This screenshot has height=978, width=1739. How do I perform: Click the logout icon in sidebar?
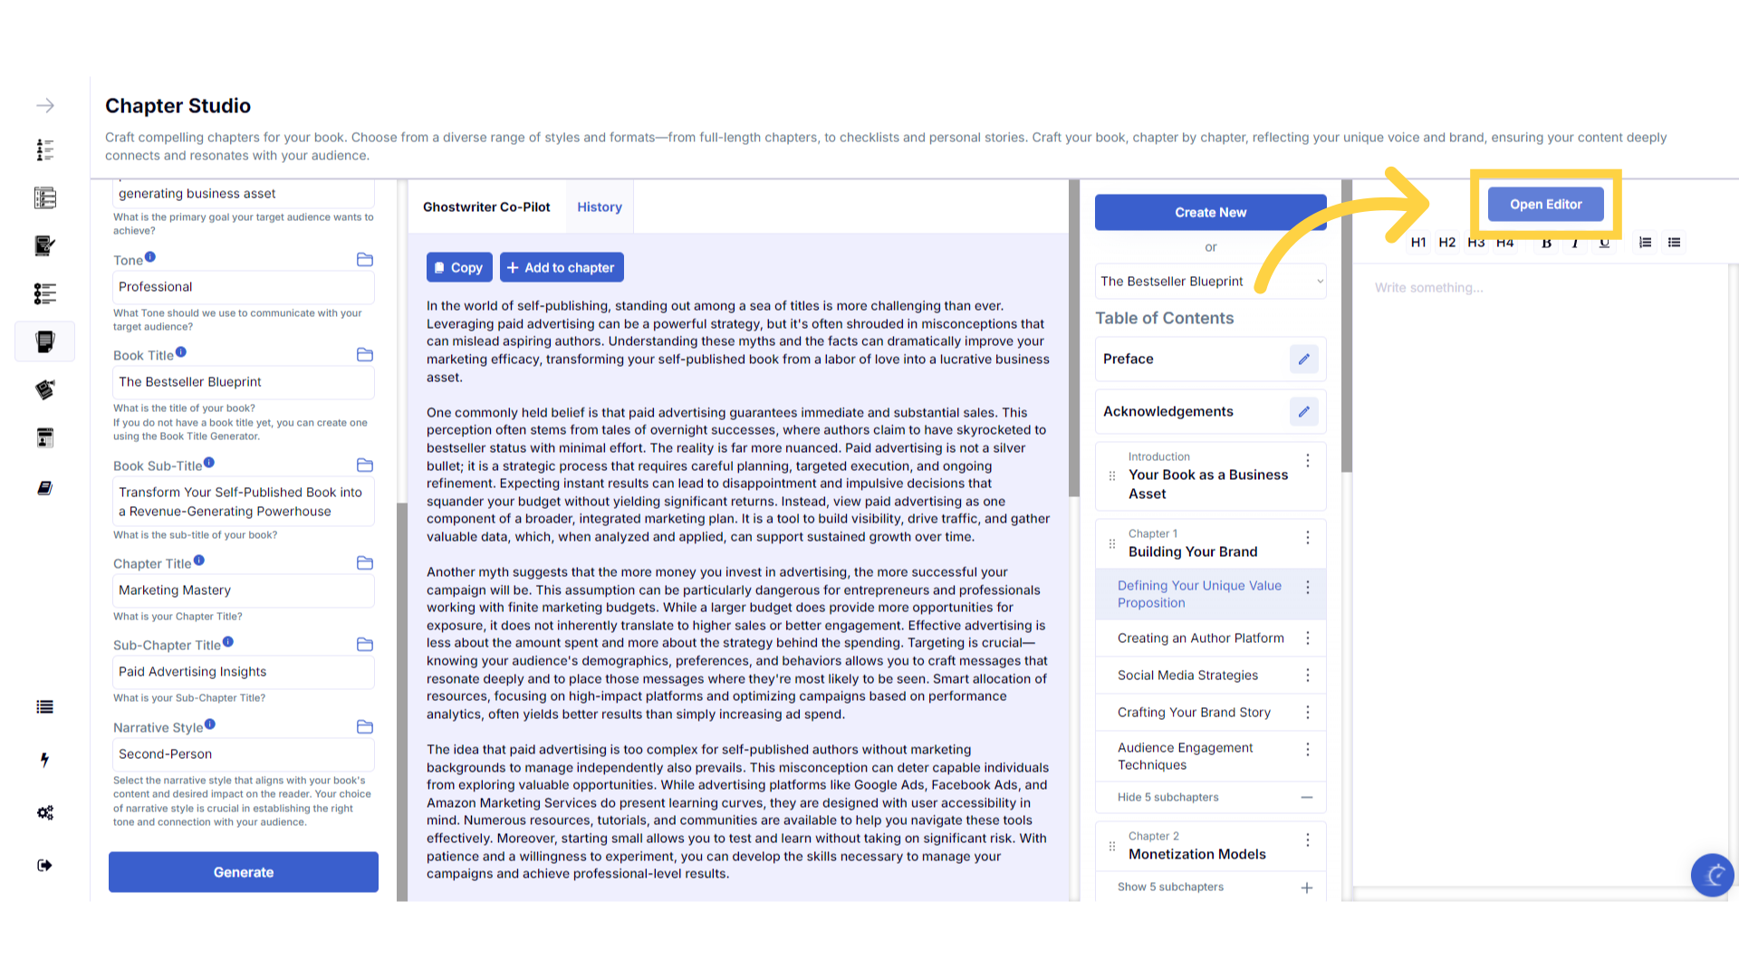tap(45, 866)
